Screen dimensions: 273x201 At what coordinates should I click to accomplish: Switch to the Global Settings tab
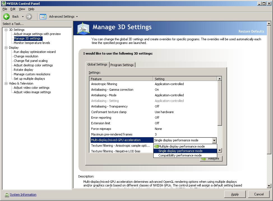pos(97,64)
